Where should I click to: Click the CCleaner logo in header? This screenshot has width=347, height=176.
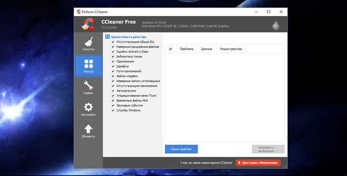click(88, 24)
